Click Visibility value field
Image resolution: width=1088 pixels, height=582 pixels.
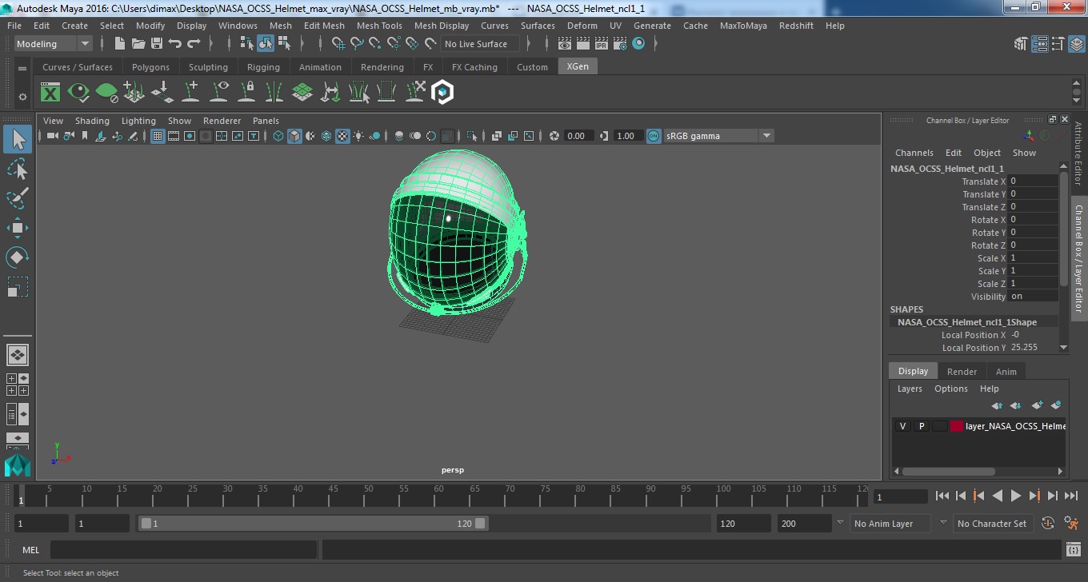pyautogui.click(x=1032, y=297)
